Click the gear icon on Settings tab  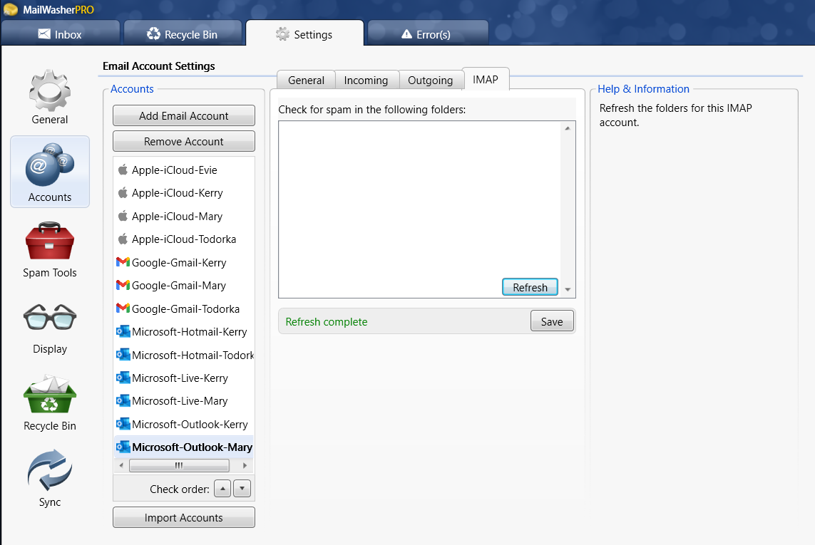pos(282,33)
